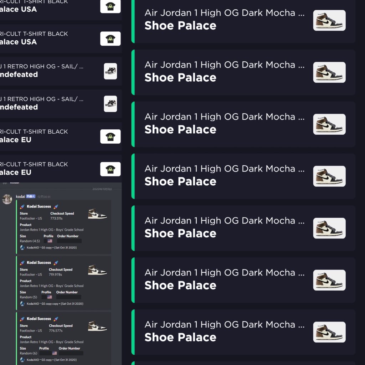Click the 719.978s checkout speed value
The width and height of the screenshot is (365, 365).
(x=55, y=274)
